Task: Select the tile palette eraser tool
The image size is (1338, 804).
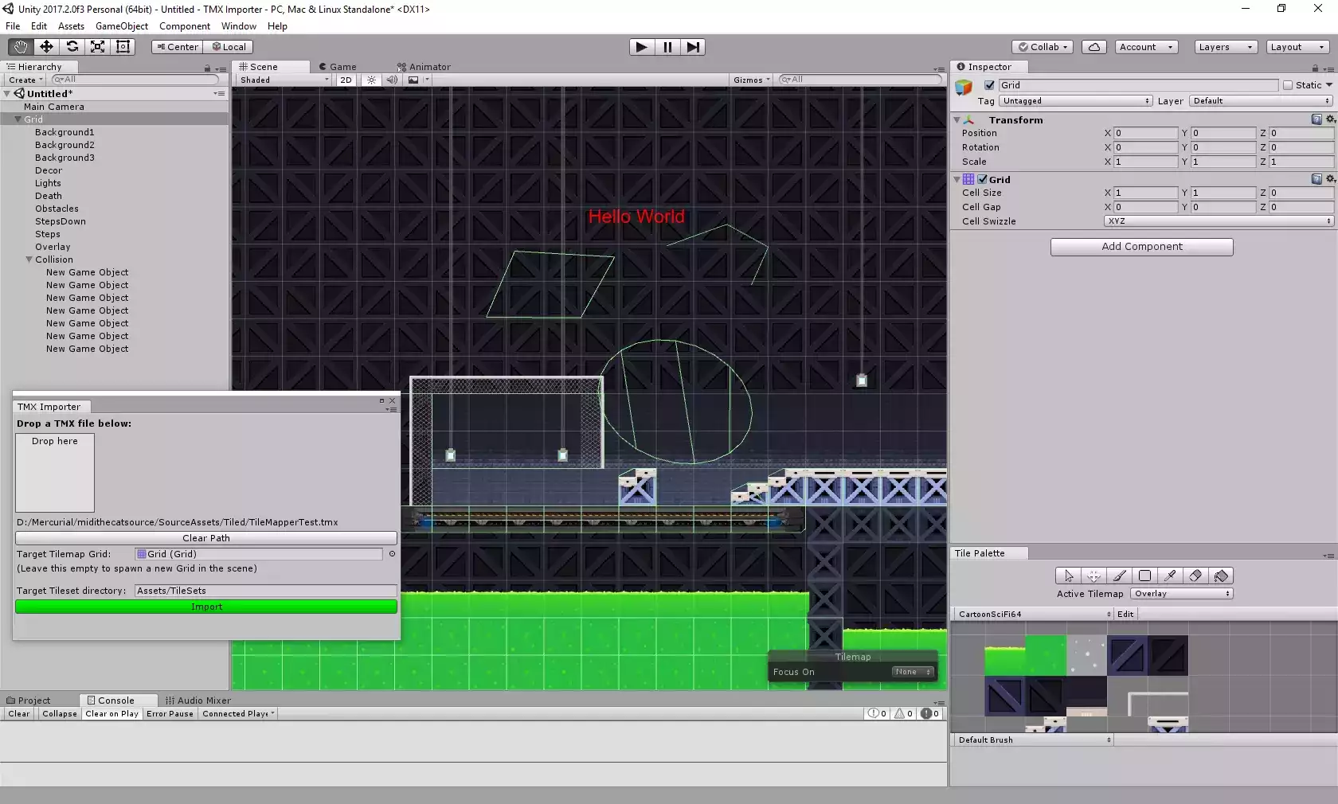Action: coord(1195,576)
